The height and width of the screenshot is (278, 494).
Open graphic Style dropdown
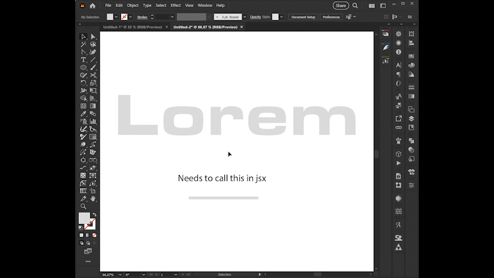pyautogui.click(x=281, y=17)
